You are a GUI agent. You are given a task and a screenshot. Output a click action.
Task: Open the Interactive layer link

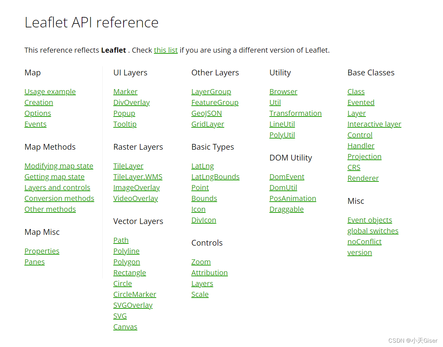point(374,124)
